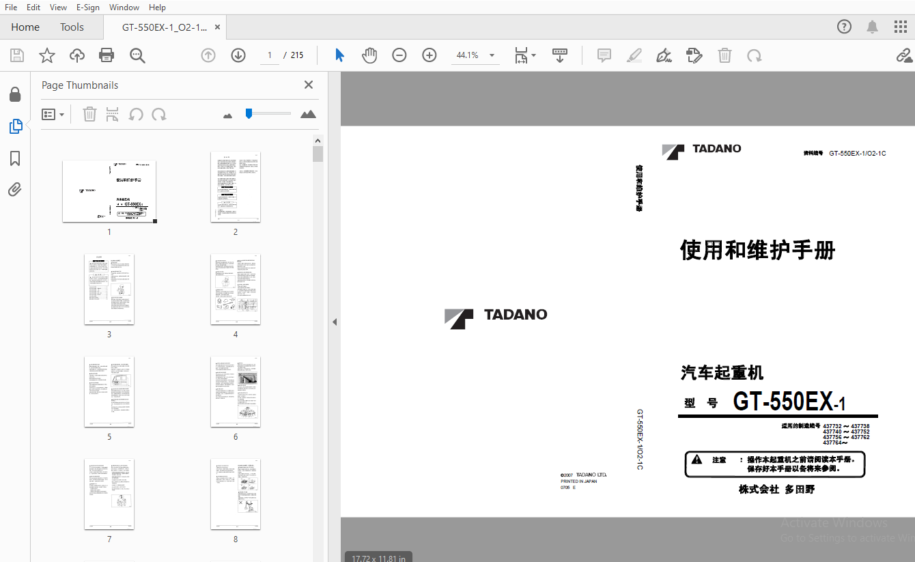The height and width of the screenshot is (562, 915).
Task: Show the Attachments paperclip panel
Action: (15, 190)
